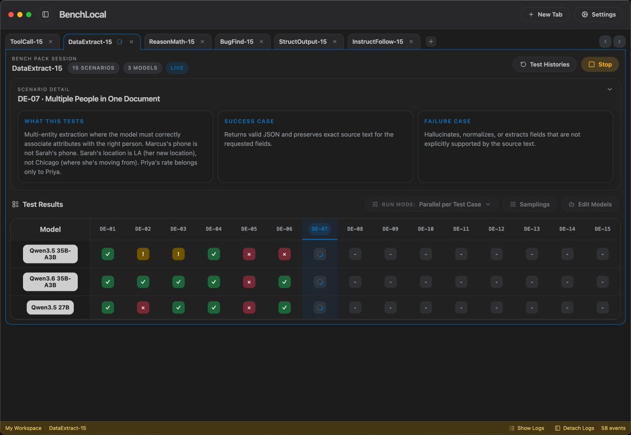Click Qwen3.5 27B DE-07 running spinner
Viewport: 631px width, 435px height.
(x=320, y=307)
